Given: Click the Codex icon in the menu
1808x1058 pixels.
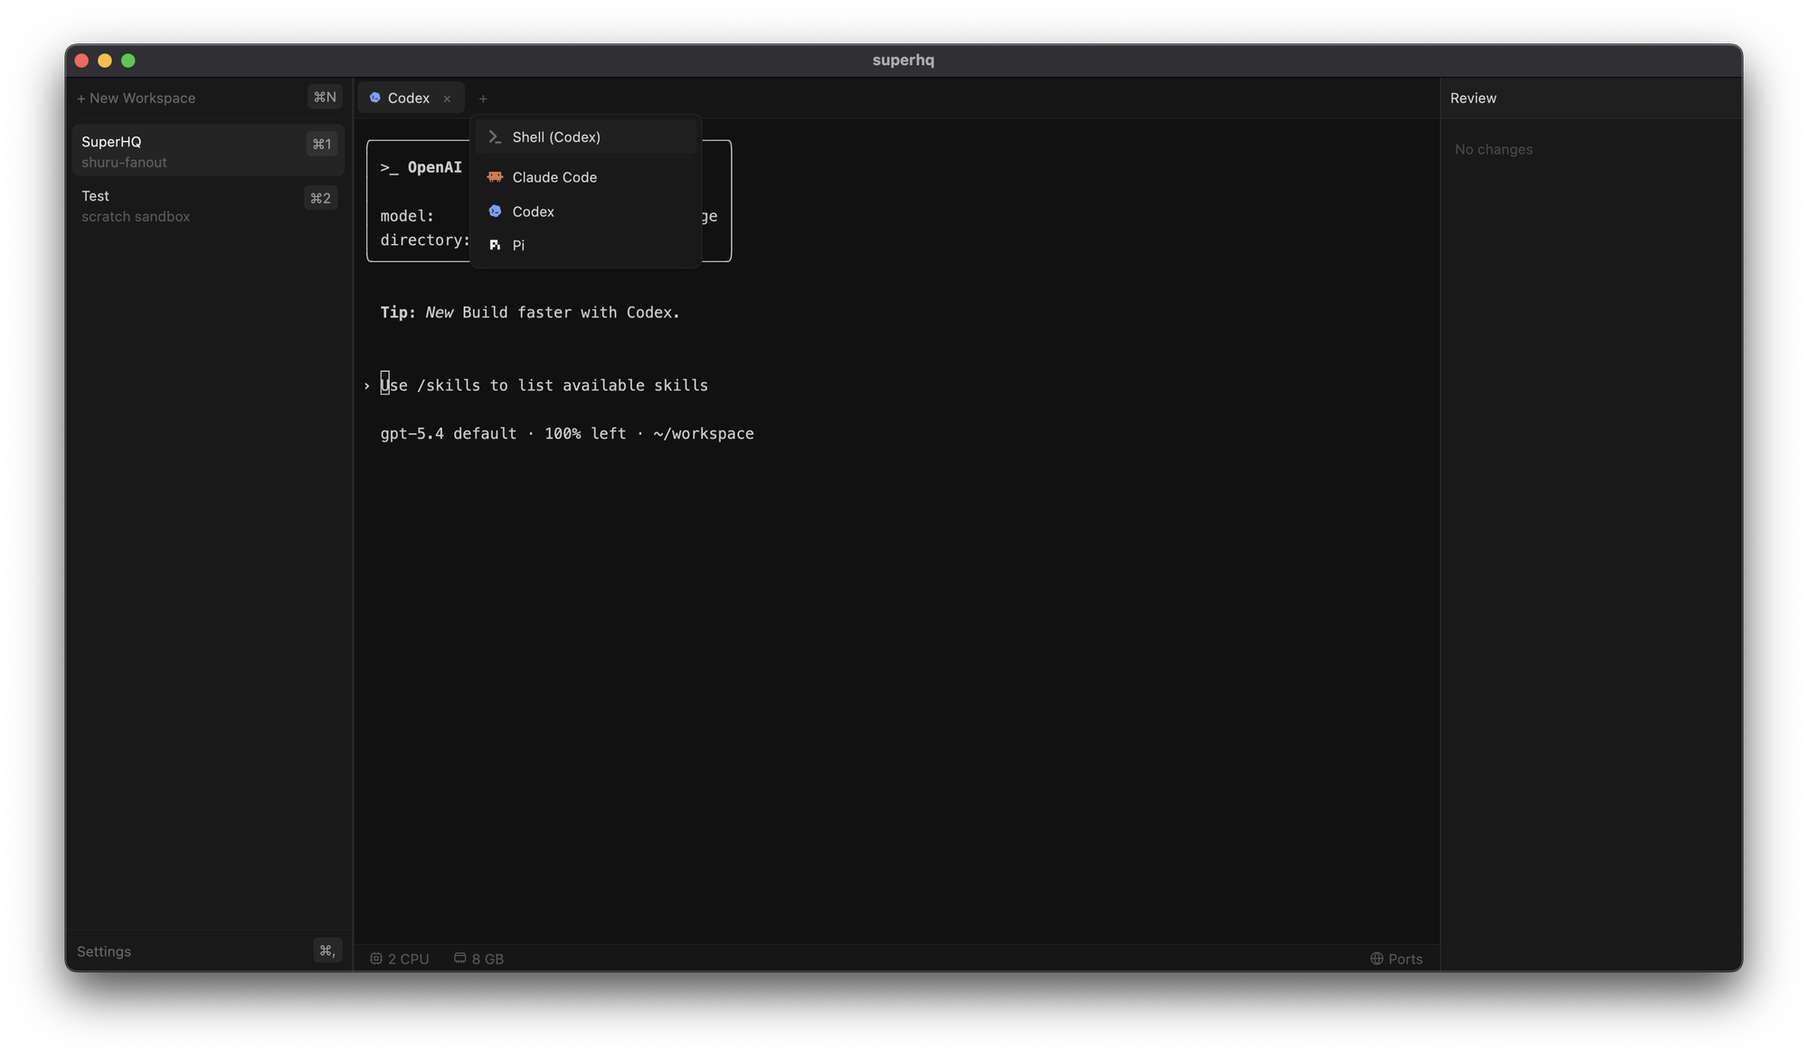Looking at the screenshot, I should tap(495, 211).
